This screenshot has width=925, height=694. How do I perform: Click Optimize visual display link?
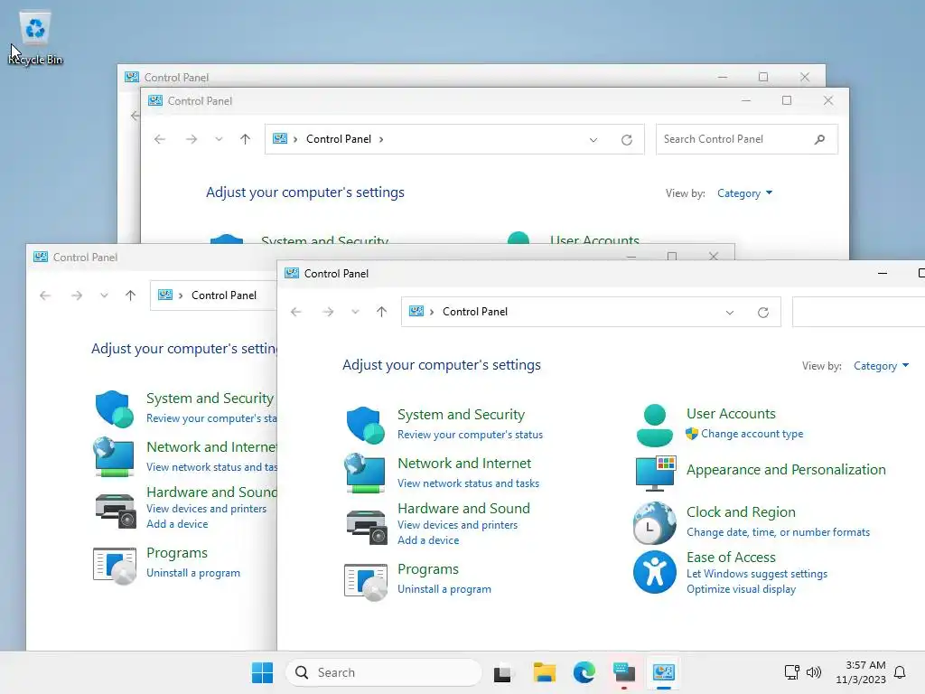[741, 589]
